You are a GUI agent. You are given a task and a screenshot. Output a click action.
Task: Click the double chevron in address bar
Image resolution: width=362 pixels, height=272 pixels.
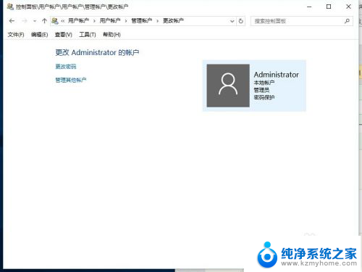(63, 21)
